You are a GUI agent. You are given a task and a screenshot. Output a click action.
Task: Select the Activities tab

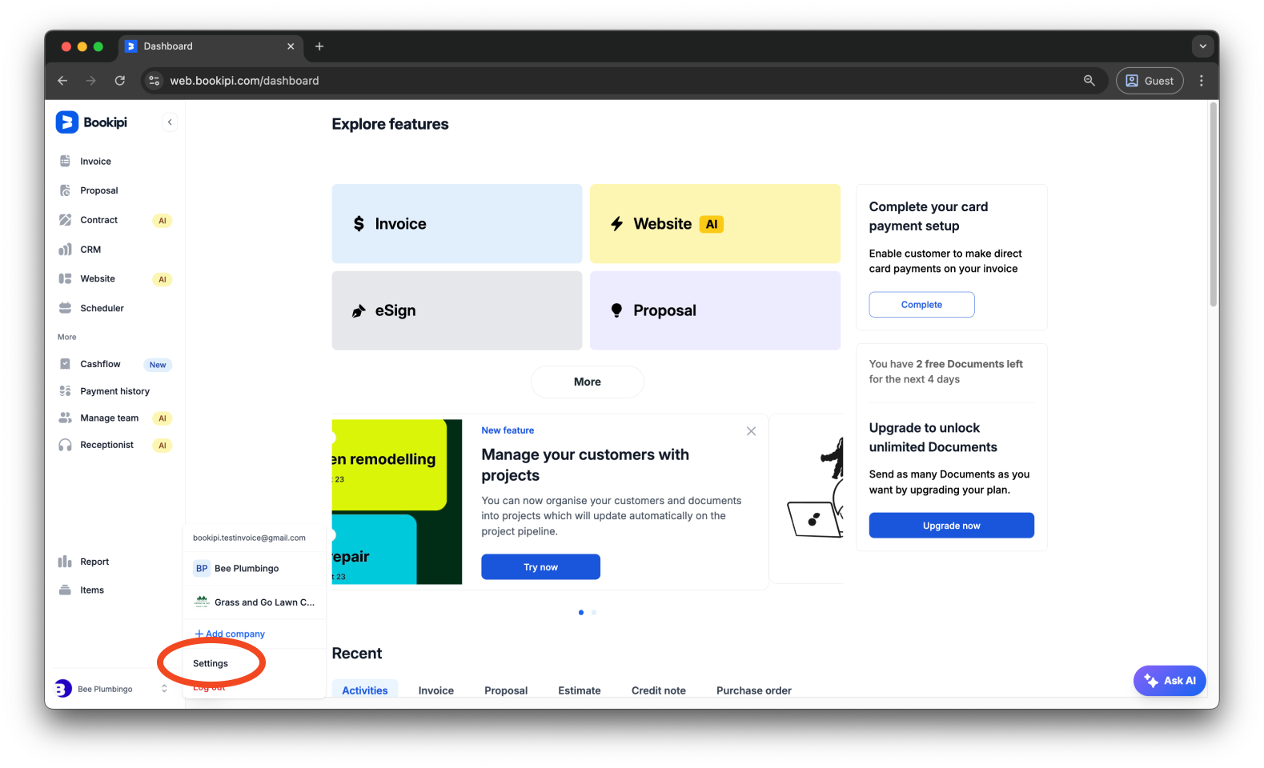point(365,690)
